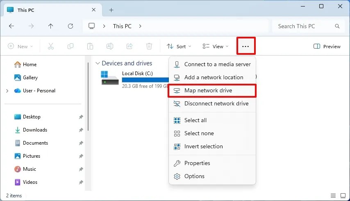Click the navigation pane scrollbar
Image resolution: width=350 pixels, height=201 pixels.
tap(88, 96)
